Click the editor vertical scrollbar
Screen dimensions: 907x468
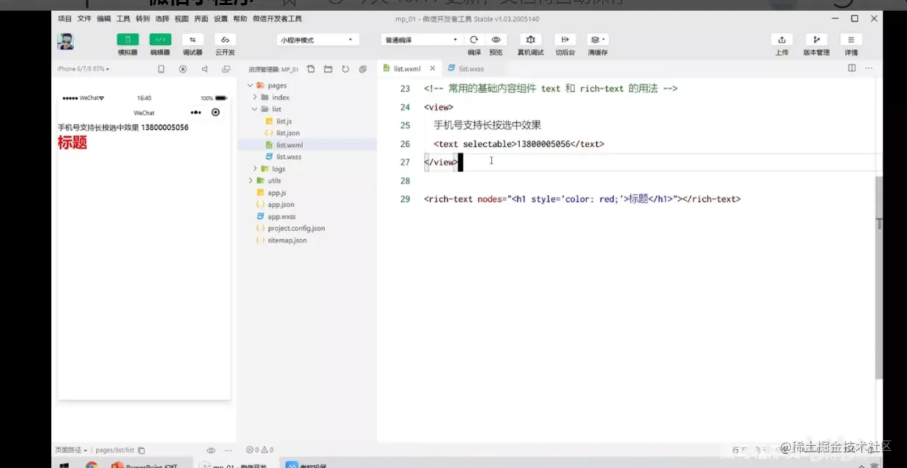click(x=879, y=277)
